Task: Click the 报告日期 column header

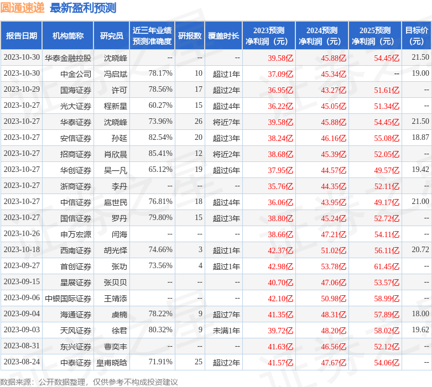Action: point(21,35)
